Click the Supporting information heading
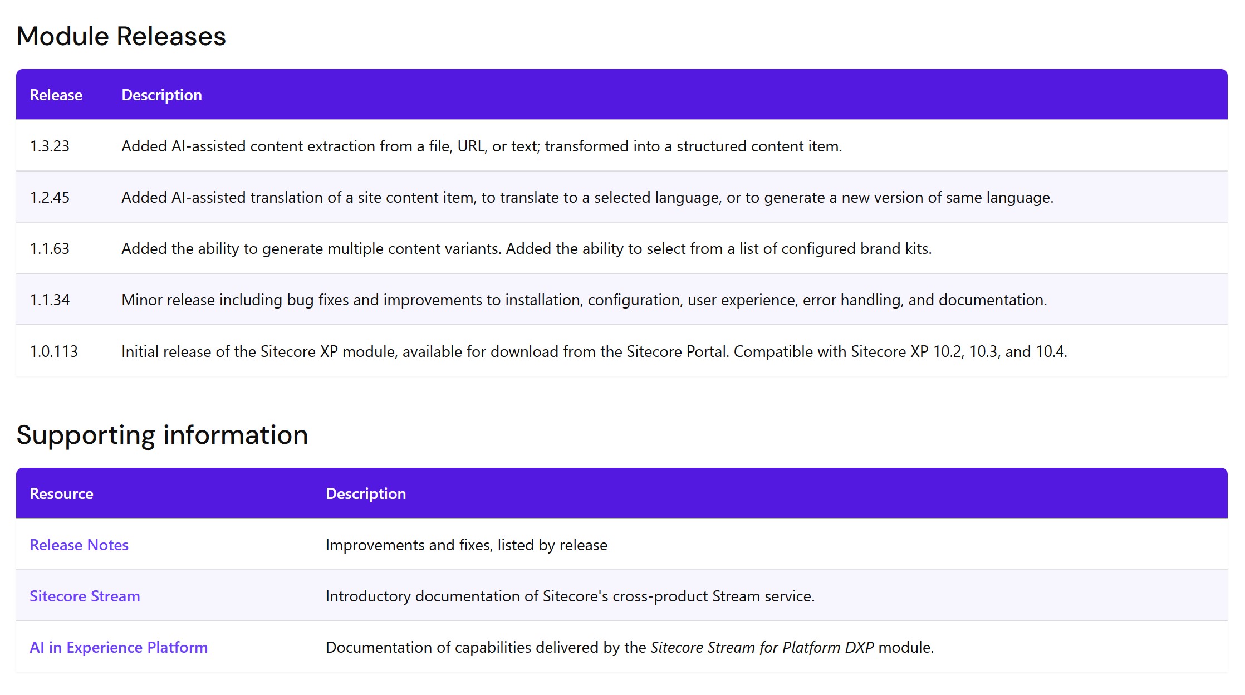Screen dimensions: 1245x695 pyautogui.click(x=162, y=435)
